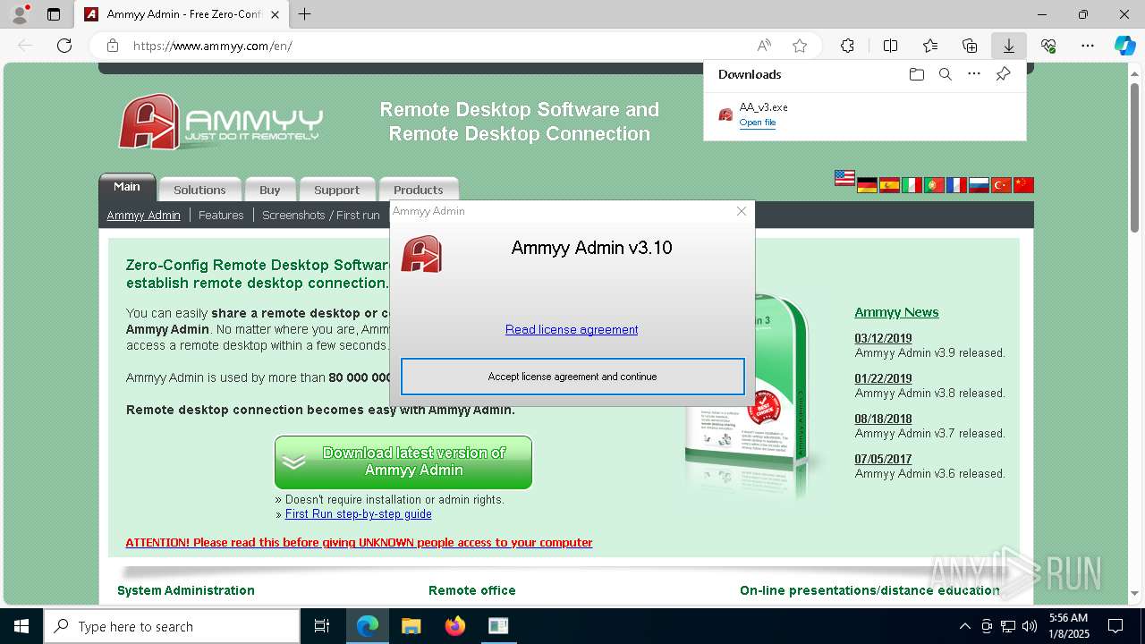Open more options in Downloads panel

974,74
